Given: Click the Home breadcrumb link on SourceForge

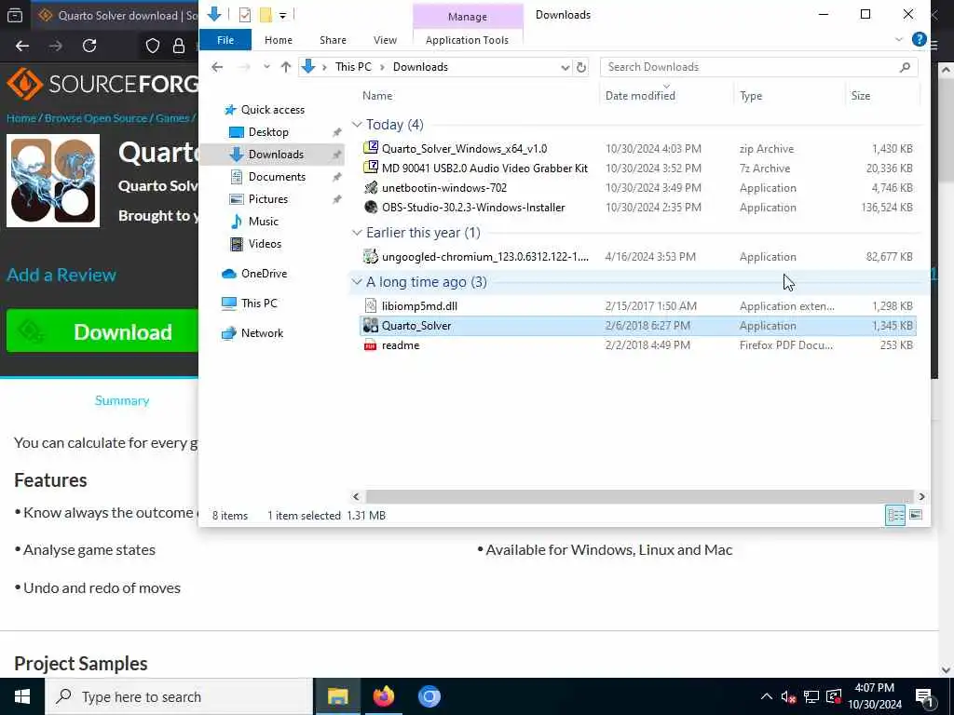Looking at the screenshot, I should click(x=21, y=118).
